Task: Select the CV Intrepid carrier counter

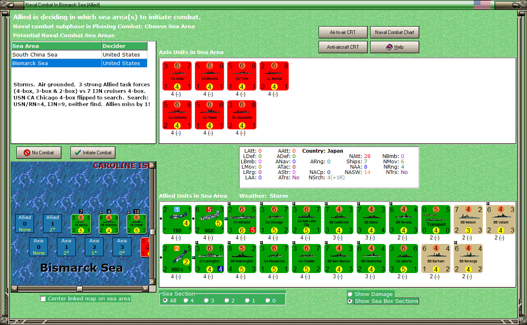Action: (242, 219)
